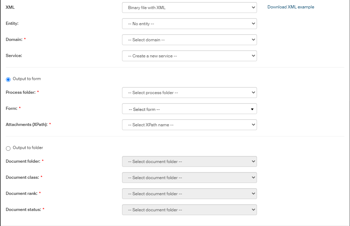Enable the Output to folder radio button
The width and height of the screenshot is (350, 226).
(8, 148)
